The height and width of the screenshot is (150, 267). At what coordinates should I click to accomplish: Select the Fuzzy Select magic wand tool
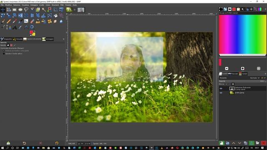click(x=44, y=10)
